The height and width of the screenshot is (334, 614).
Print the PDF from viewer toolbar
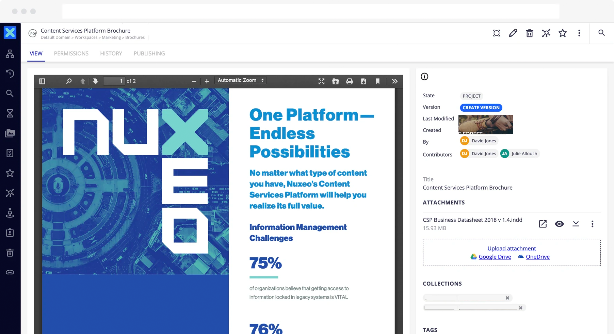[350, 81]
